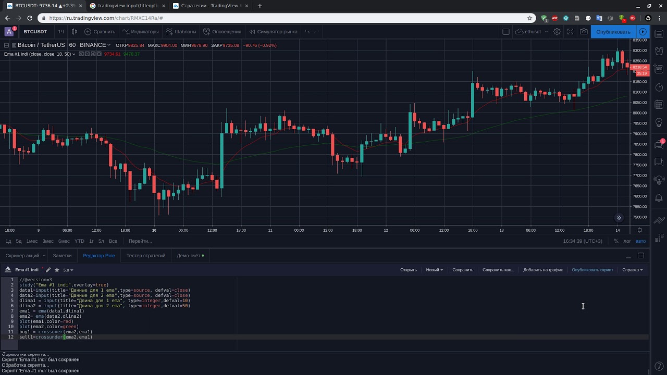Click the BTCUSDT symbol search field
The image size is (667, 375).
(35, 32)
